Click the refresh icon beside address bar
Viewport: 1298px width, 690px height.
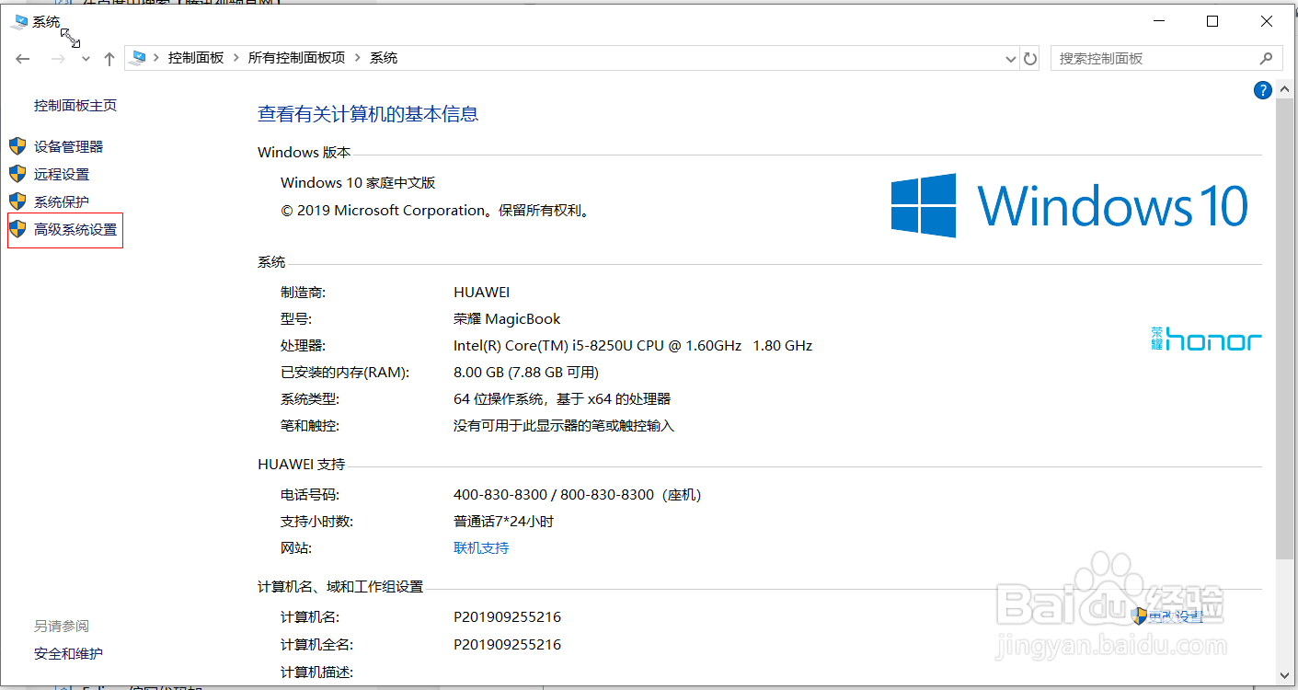(1030, 59)
